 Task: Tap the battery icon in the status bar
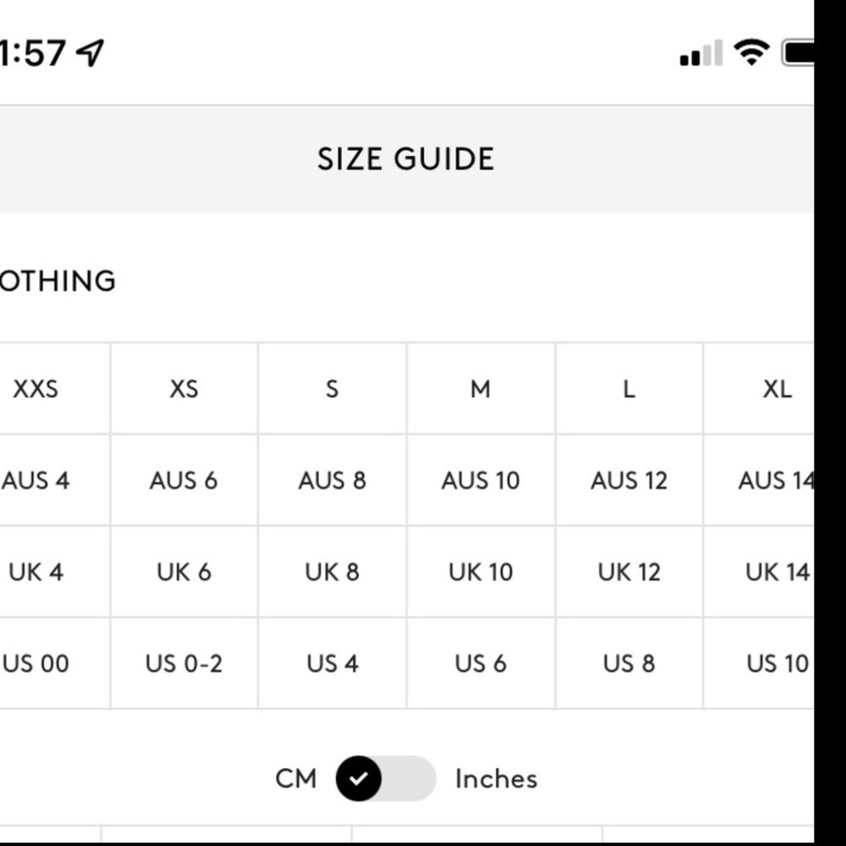click(798, 52)
